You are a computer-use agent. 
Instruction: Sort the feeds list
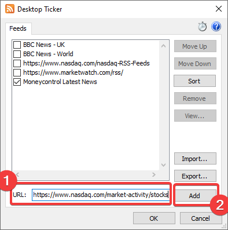pos(194,81)
